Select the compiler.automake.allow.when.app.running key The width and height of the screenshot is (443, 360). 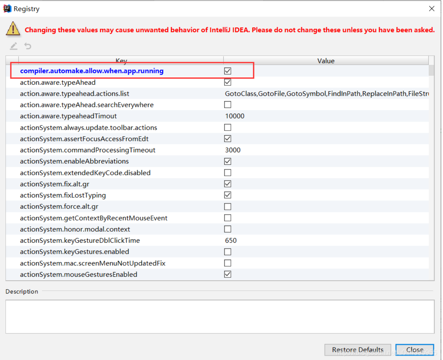92,71
